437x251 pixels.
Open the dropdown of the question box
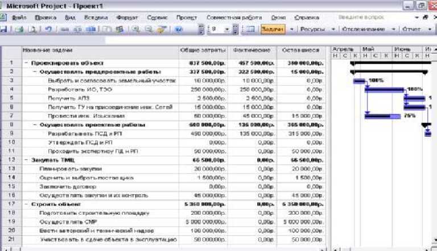tap(417, 17)
